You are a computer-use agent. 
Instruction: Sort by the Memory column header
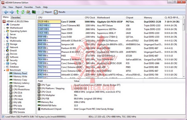(x=153, y=18)
